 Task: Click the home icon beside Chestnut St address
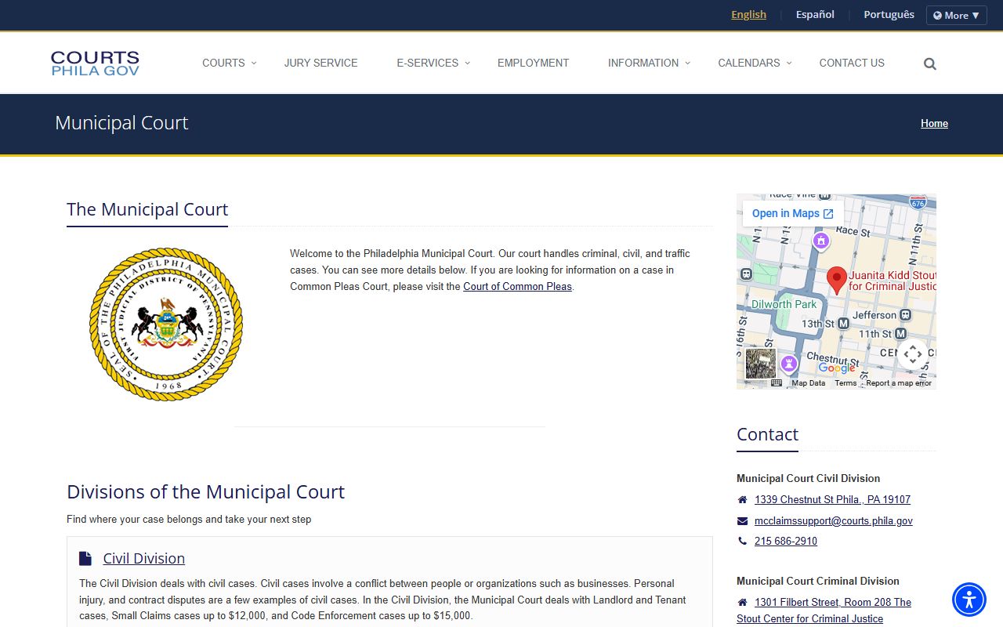[742, 500]
